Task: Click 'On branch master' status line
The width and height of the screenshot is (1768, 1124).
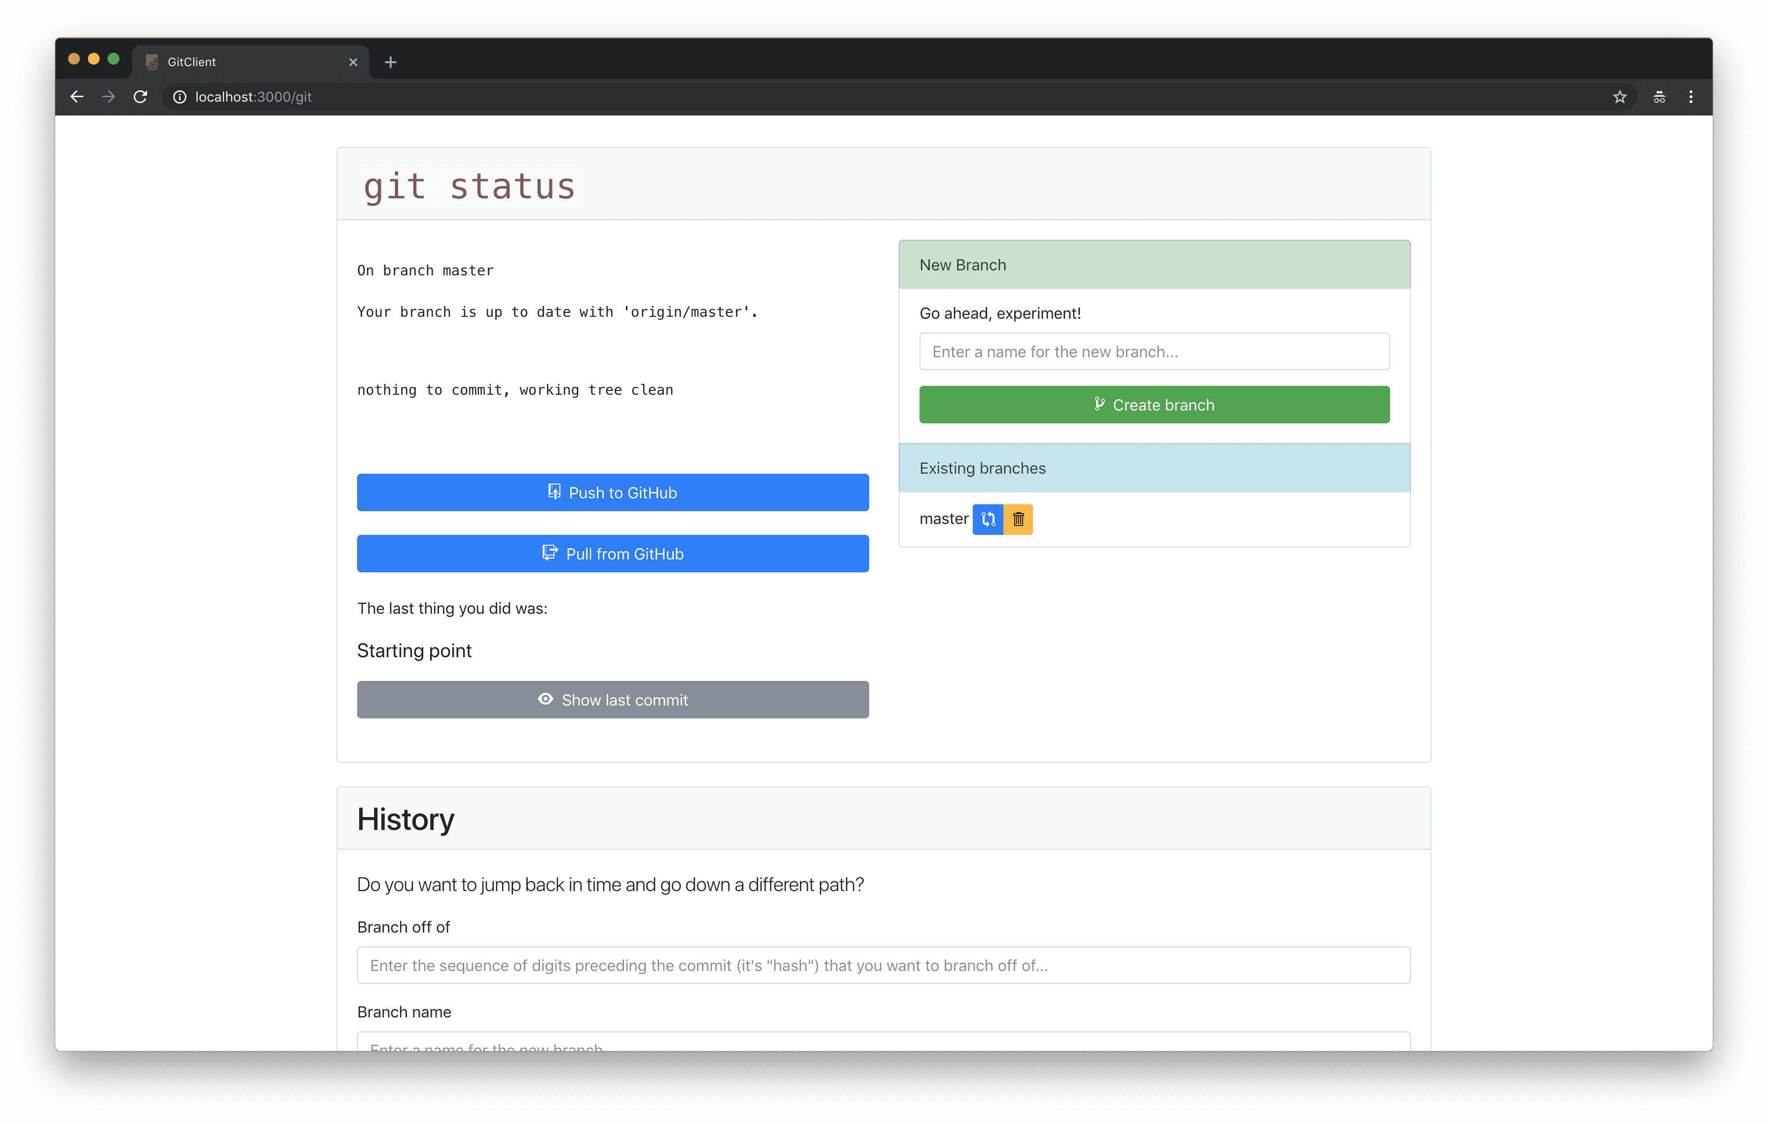Action: pos(425,271)
